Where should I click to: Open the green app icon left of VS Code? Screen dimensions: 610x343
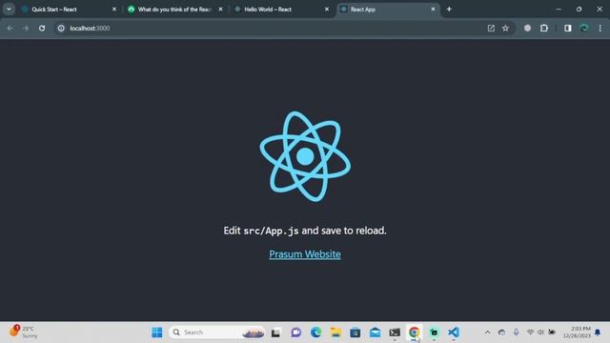tap(434, 333)
